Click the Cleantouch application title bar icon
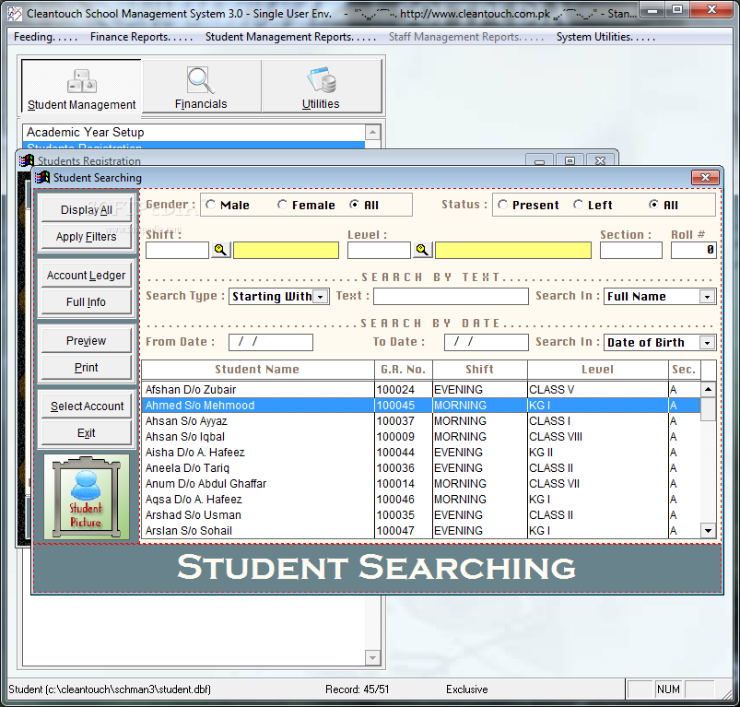 [x=15, y=14]
